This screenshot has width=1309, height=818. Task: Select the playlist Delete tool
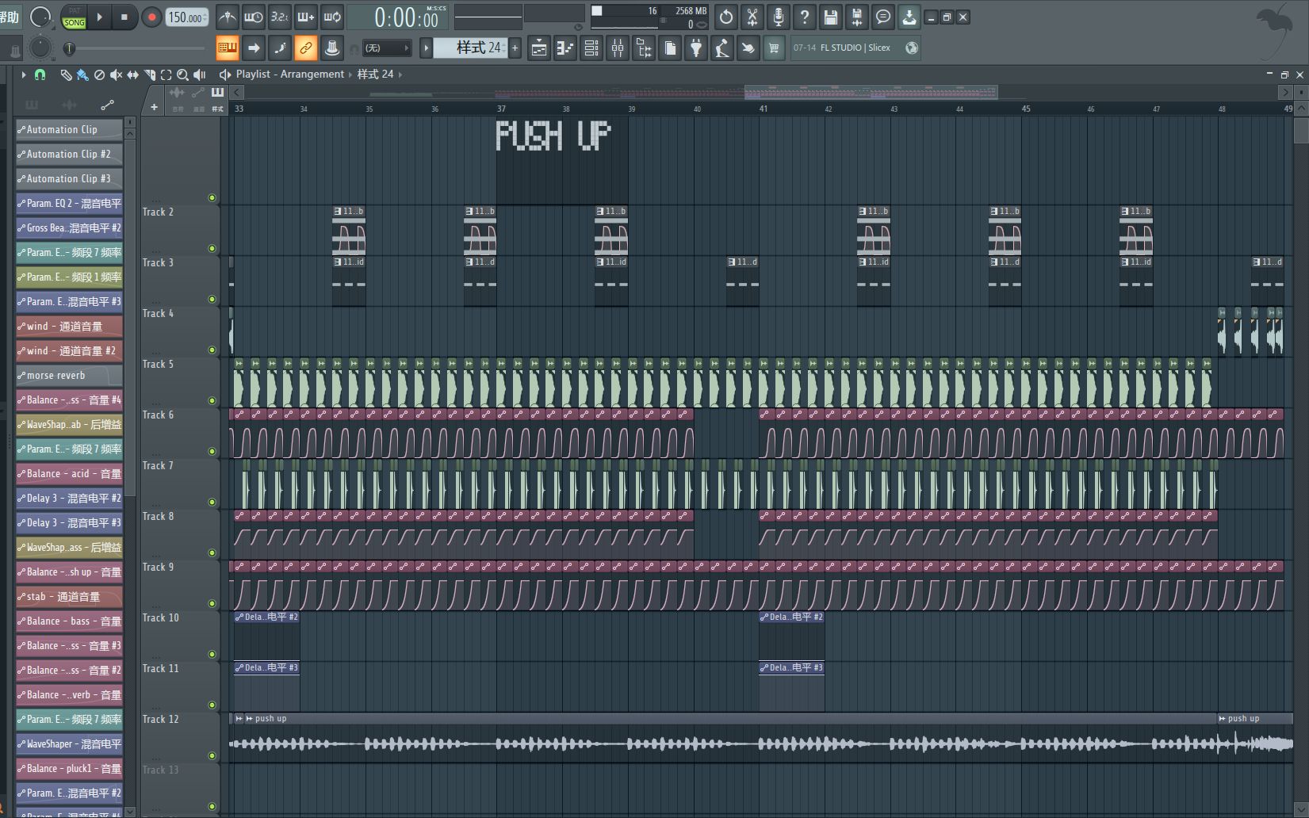click(99, 75)
